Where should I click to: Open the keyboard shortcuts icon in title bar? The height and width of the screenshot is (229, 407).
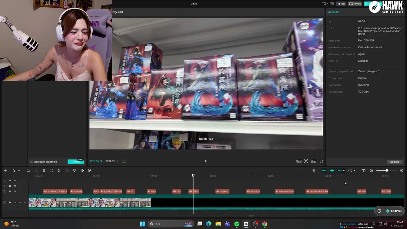332,4
